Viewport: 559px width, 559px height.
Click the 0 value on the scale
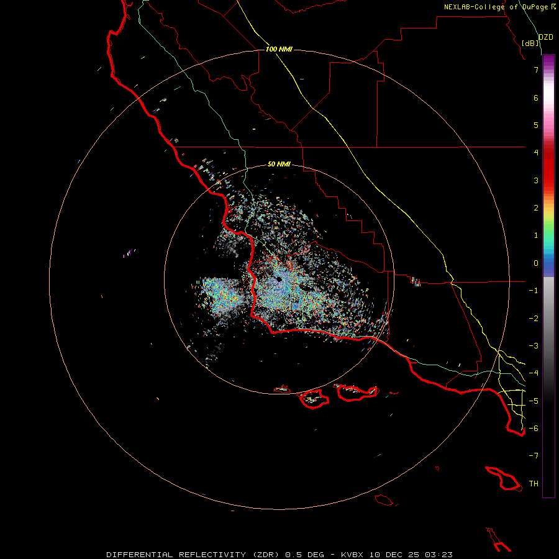(536, 263)
